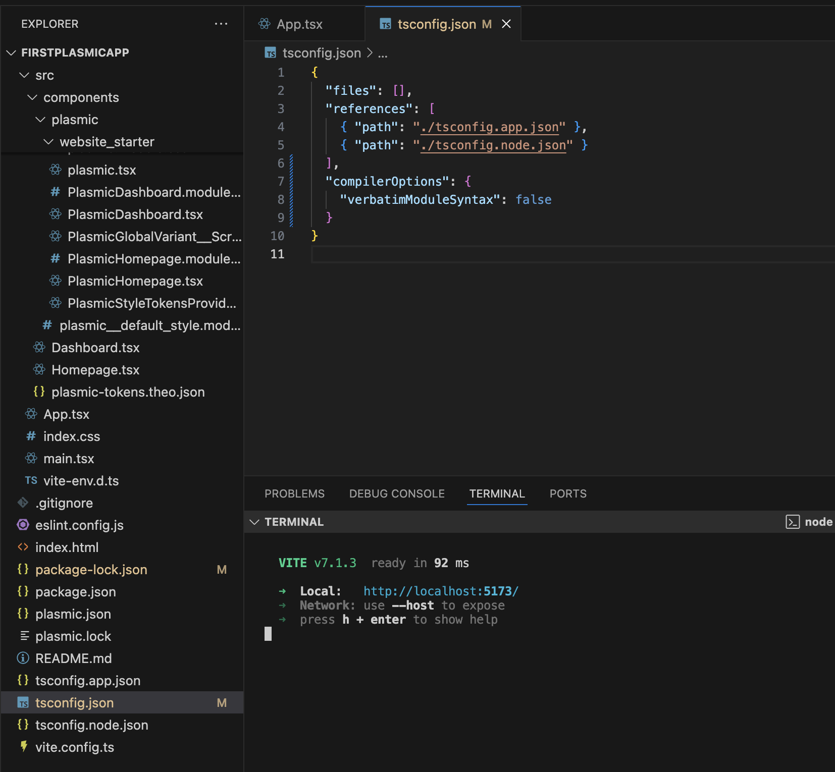Click the git icon beside .gitignore
This screenshot has width=835, height=772.
23,503
